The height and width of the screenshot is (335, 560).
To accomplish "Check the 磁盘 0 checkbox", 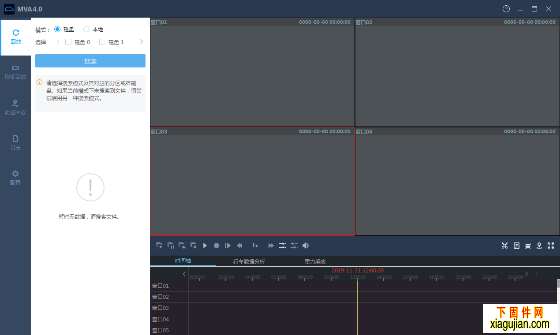I will [68, 42].
